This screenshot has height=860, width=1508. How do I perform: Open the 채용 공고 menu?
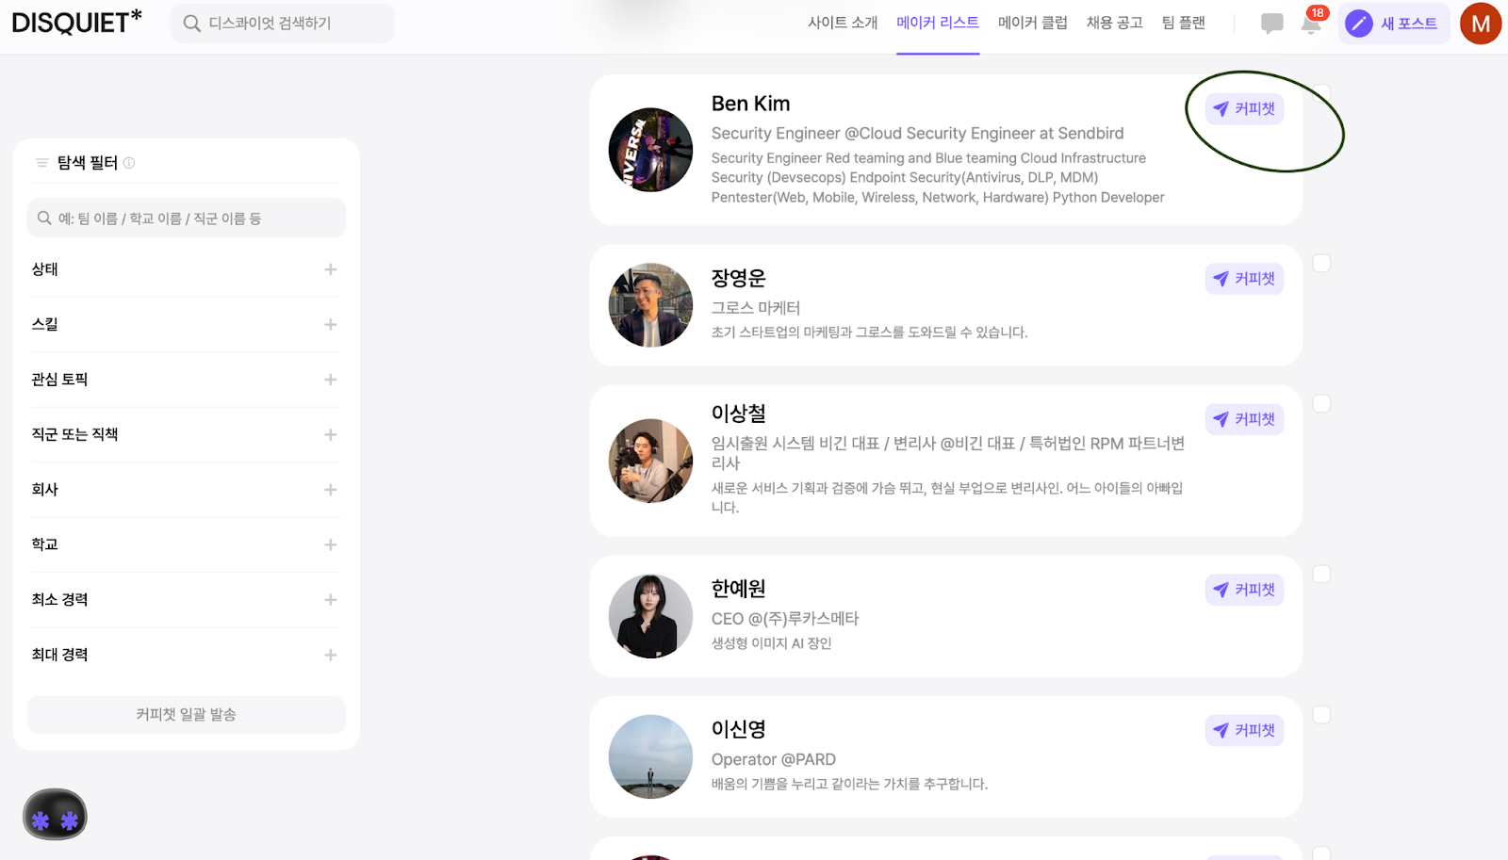coord(1114,23)
